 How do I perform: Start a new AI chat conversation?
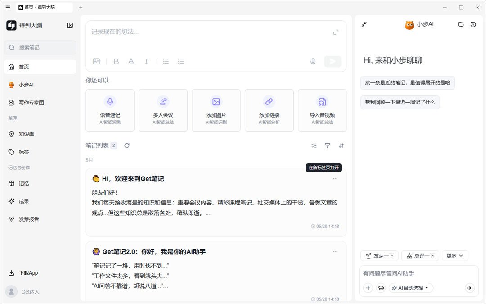click(x=461, y=24)
